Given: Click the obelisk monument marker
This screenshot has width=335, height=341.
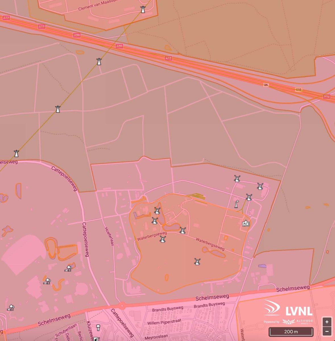Looking at the screenshot, I should click(x=236, y=204).
